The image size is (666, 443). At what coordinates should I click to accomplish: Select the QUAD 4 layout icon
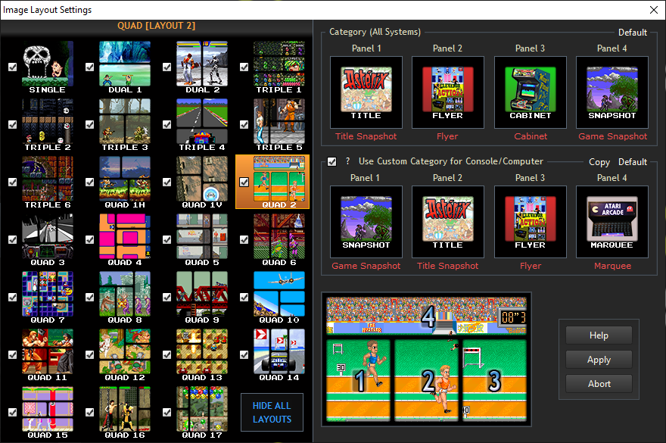point(125,239)
